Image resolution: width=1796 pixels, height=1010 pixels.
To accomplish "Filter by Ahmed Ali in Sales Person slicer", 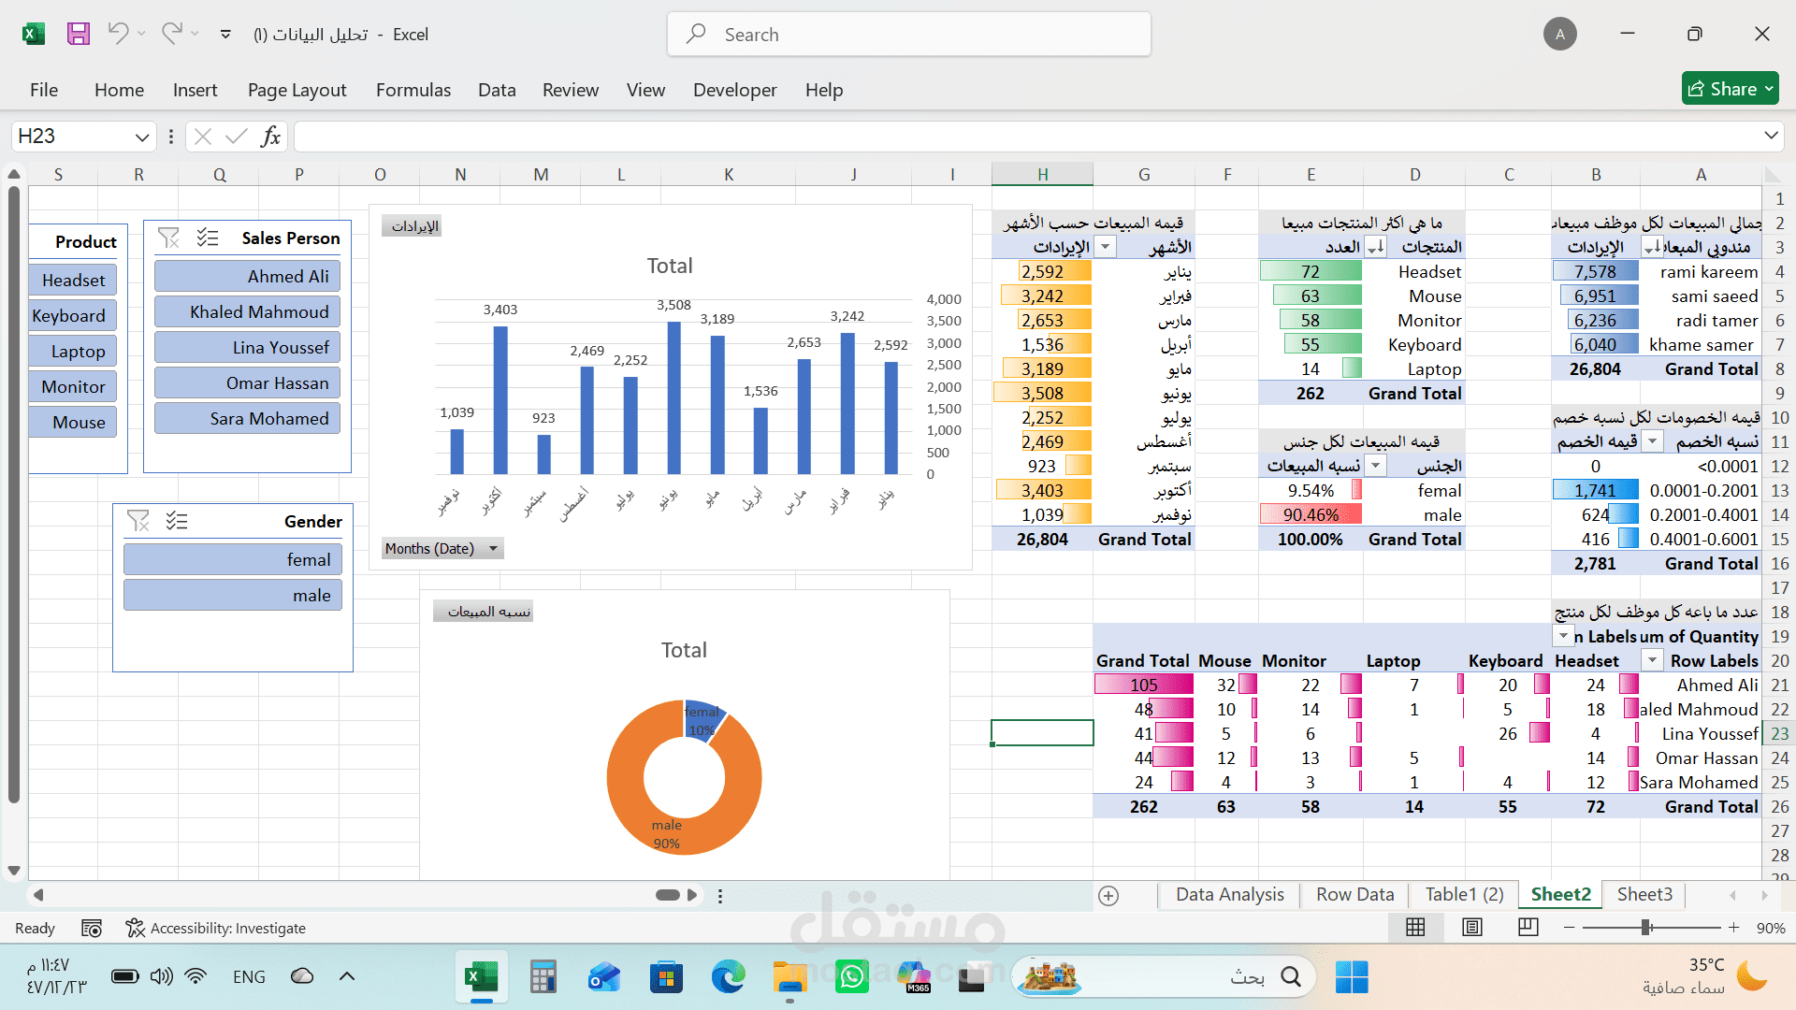I will pyautogui.click(x=247, y=277).
